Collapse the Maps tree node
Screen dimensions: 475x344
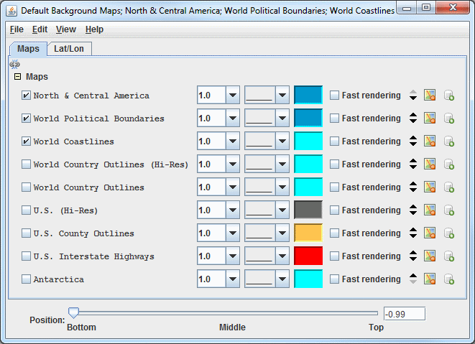(x=17, y=77)
